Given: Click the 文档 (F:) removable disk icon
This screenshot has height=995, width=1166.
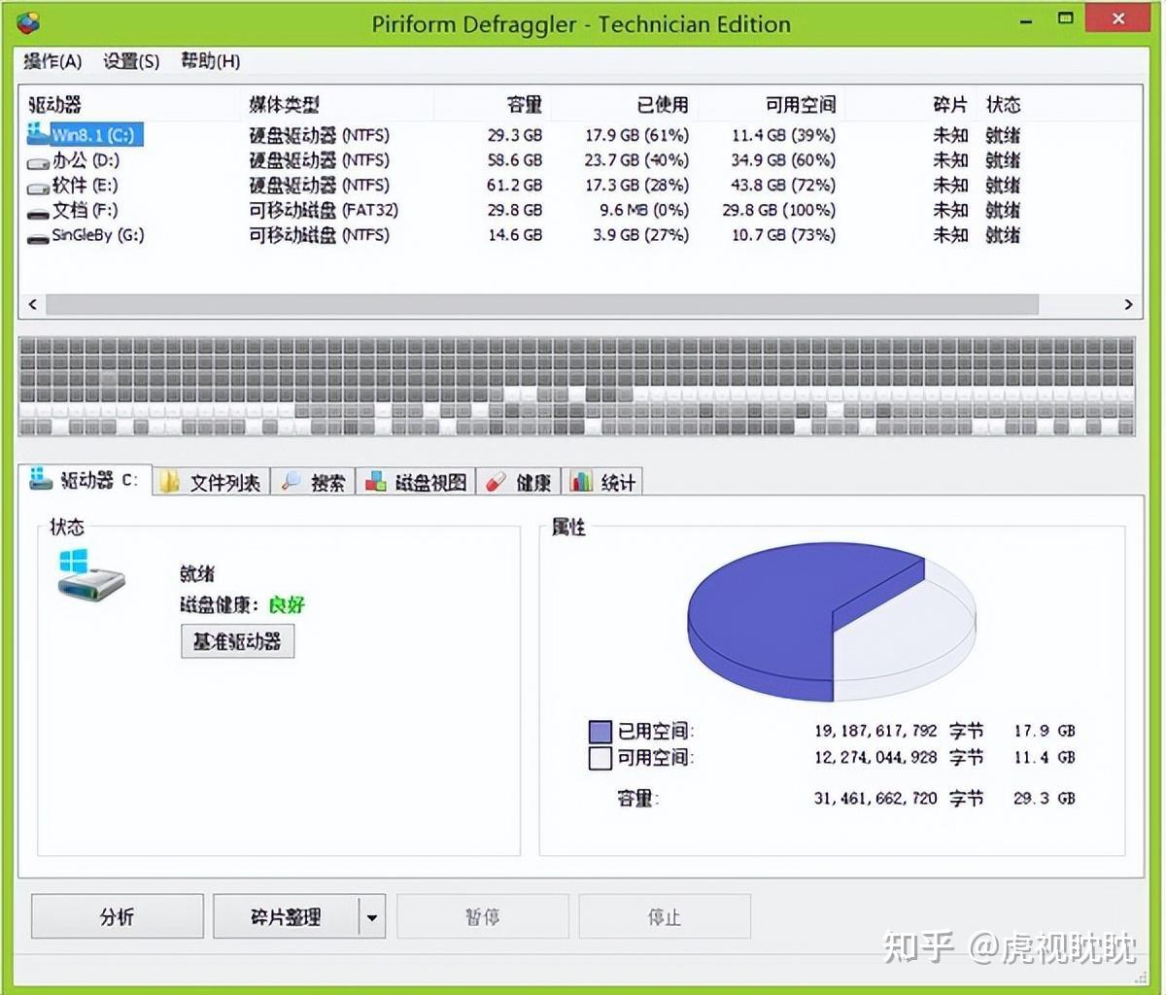Looking at the screenshot, I should click(36, 211).
